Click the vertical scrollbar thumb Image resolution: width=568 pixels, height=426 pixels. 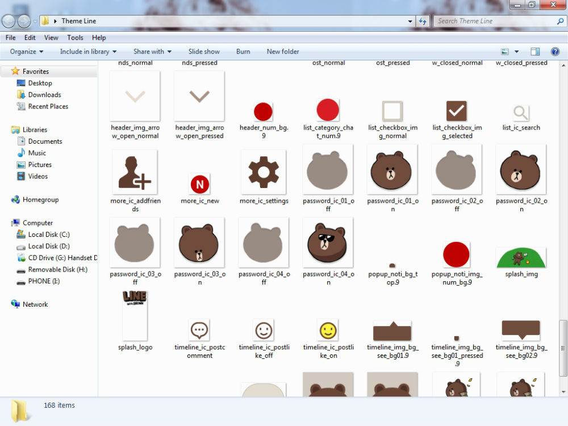(x=562, y=348)
